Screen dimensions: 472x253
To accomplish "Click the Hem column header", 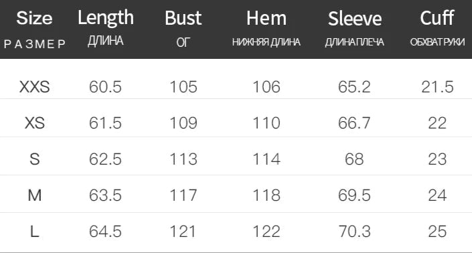I will tap(266, 18).
